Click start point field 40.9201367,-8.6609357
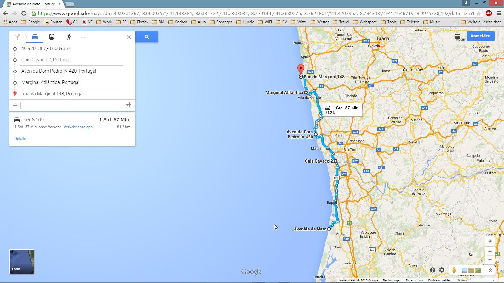This screenshot has width=504, height=283. pos(72,48)
